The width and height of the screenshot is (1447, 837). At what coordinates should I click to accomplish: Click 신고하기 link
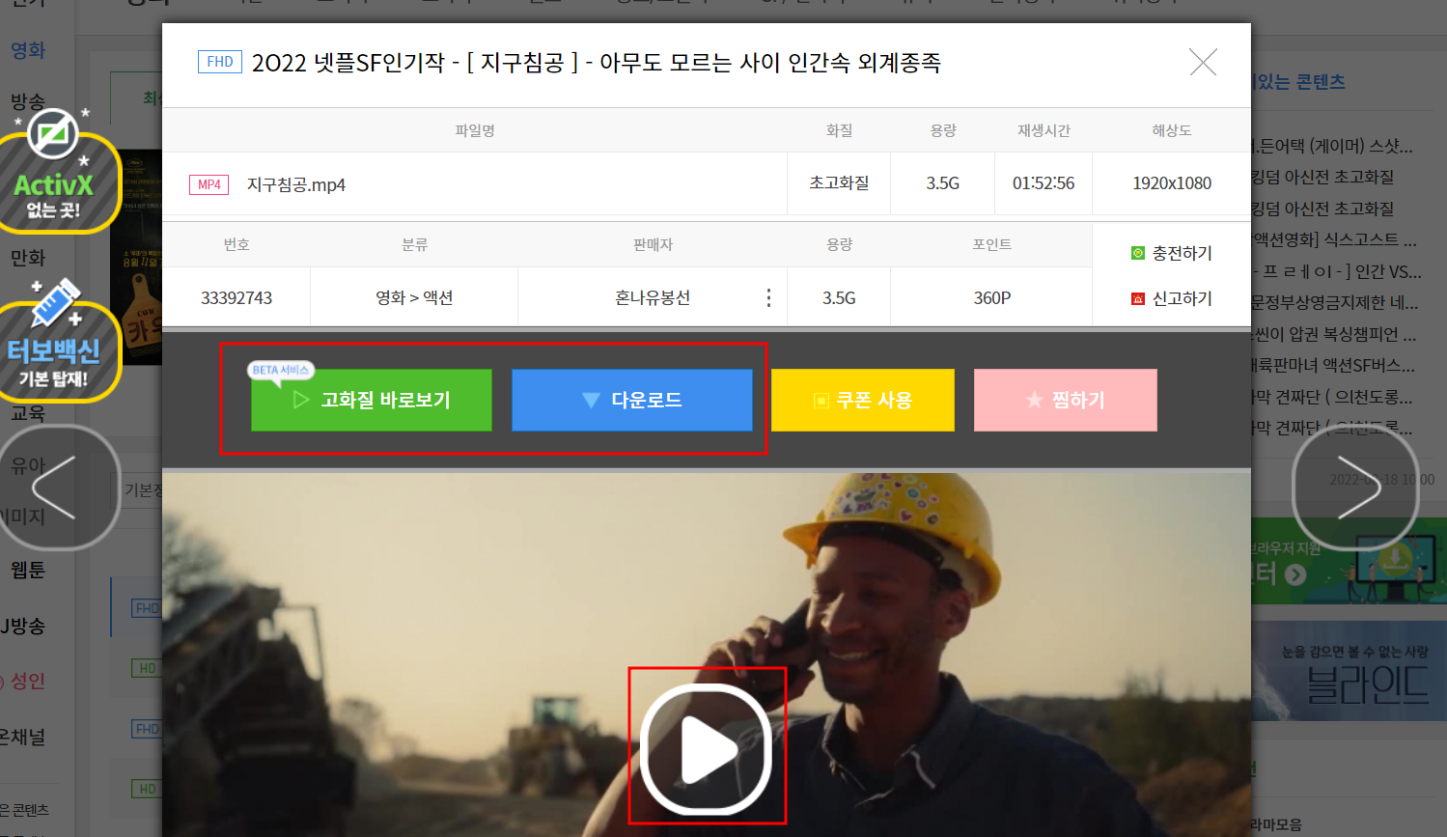(1182, 298)
